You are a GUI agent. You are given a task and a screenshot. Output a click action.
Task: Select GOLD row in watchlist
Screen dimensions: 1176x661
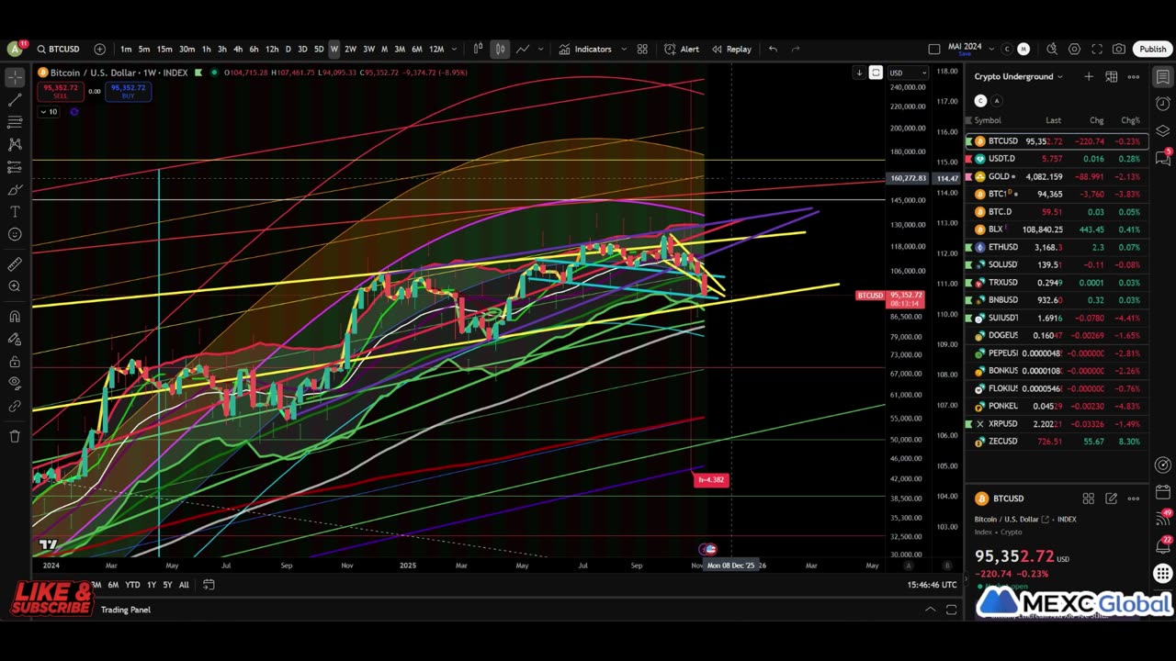[x=1057, y=176]
